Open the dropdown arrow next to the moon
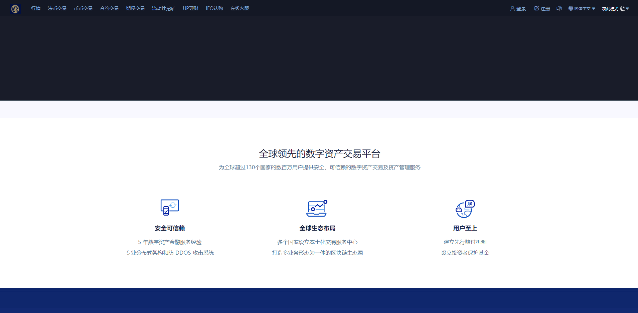 click(628, 9)
